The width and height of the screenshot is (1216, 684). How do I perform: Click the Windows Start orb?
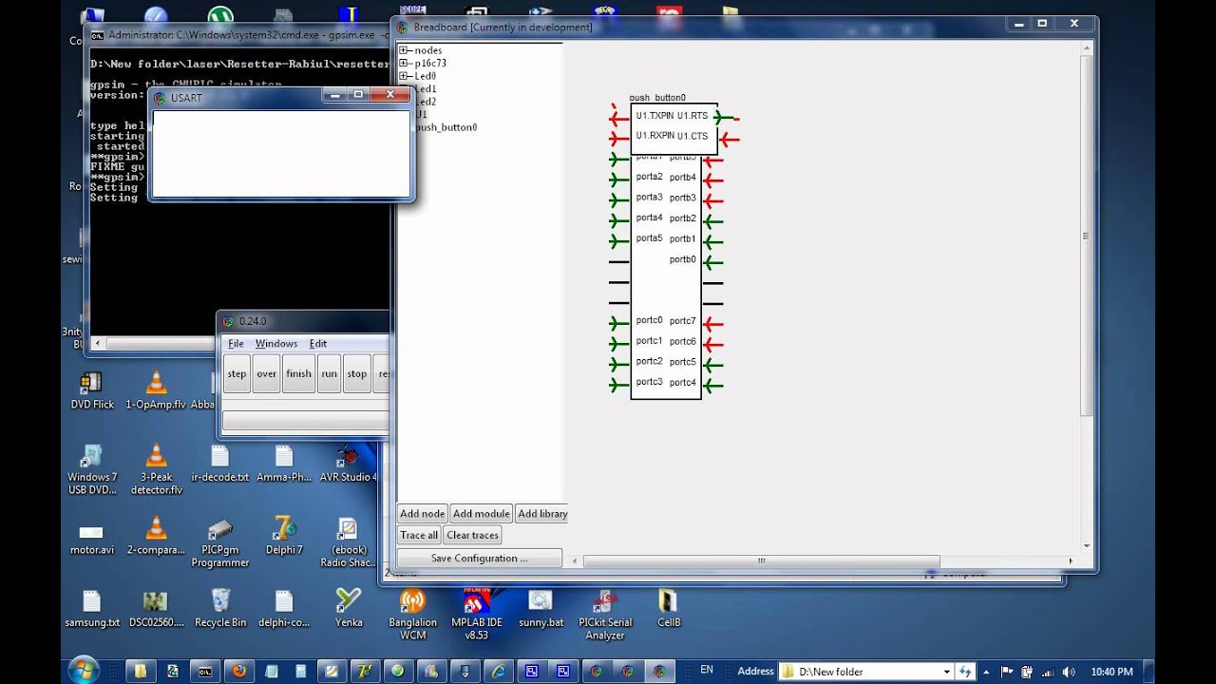click(84, 669)
